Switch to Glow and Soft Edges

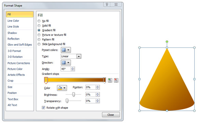tap(20, 45)
